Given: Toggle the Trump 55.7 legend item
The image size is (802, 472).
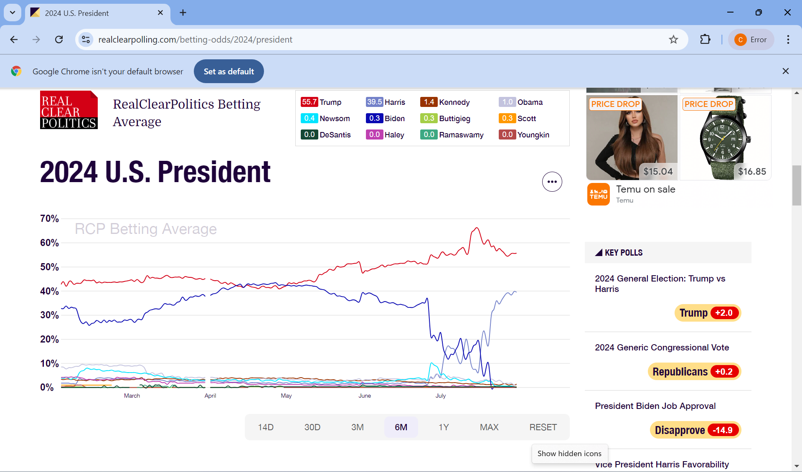Looking at the screenshot, I should tap(321, 102).
